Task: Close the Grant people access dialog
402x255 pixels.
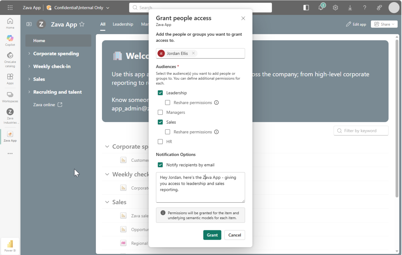Action: click(x=243, y=18)
